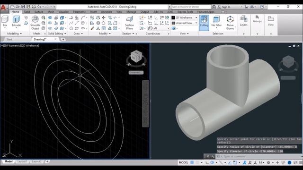
Task: Expand the Modify panel
Action: 105,34
